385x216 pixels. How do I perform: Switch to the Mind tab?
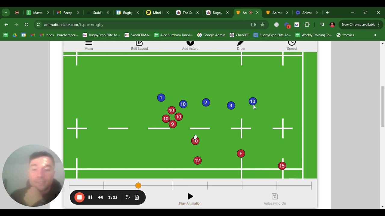[158, 13]
